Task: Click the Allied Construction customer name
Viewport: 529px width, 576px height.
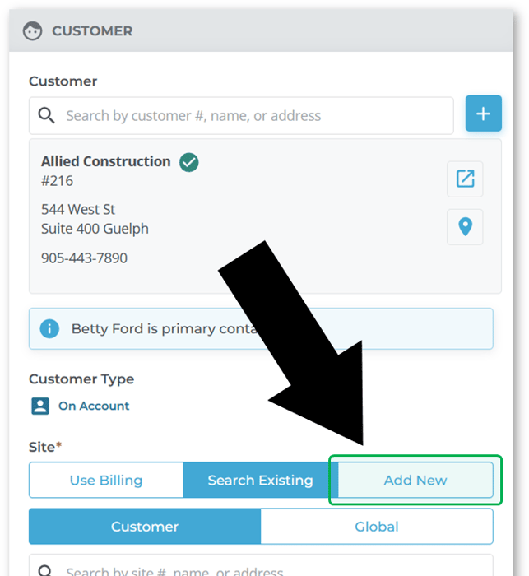Action: [x=106, y=161]
